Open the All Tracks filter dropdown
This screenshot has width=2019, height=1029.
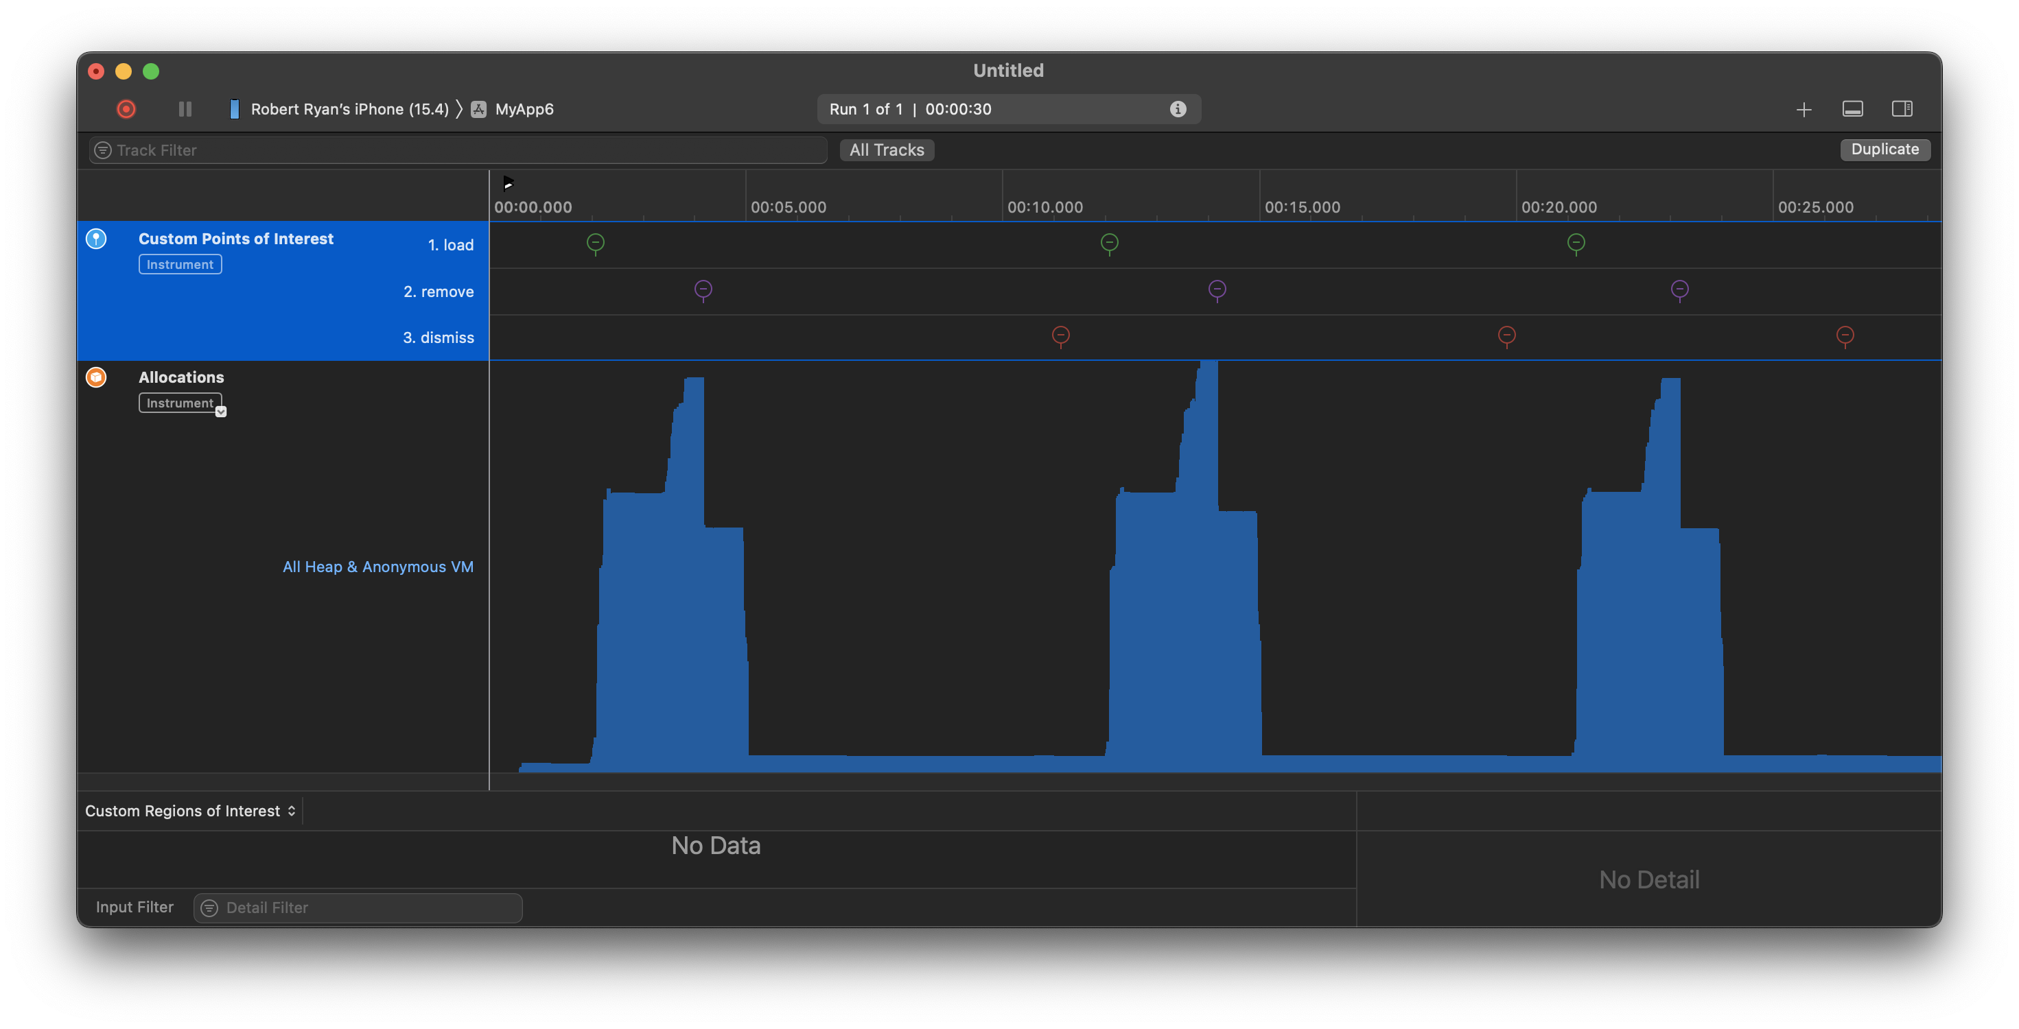(886, 148)
